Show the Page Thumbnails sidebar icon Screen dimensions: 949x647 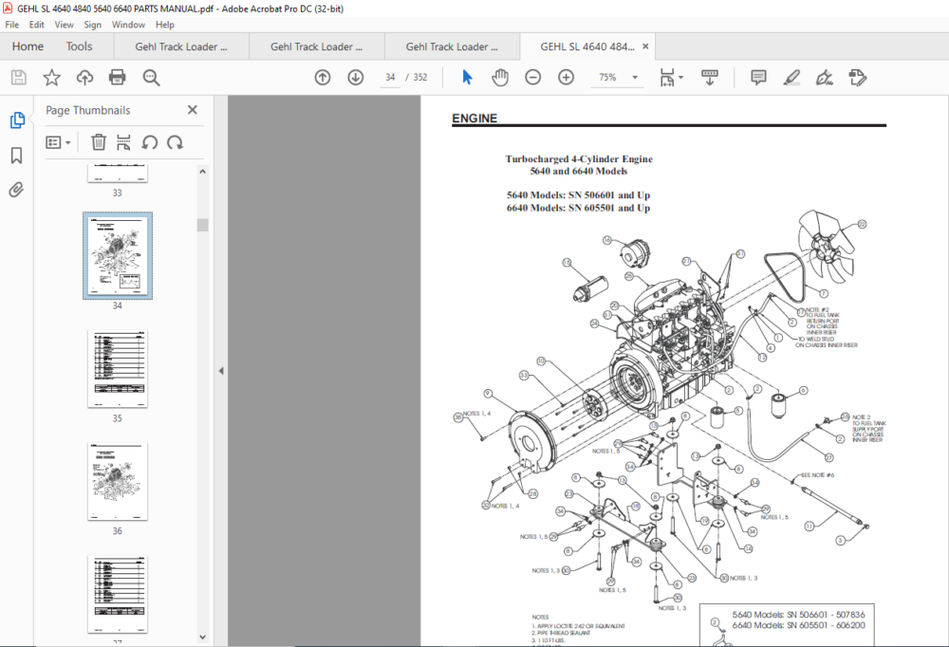click(x=17, y=120)
